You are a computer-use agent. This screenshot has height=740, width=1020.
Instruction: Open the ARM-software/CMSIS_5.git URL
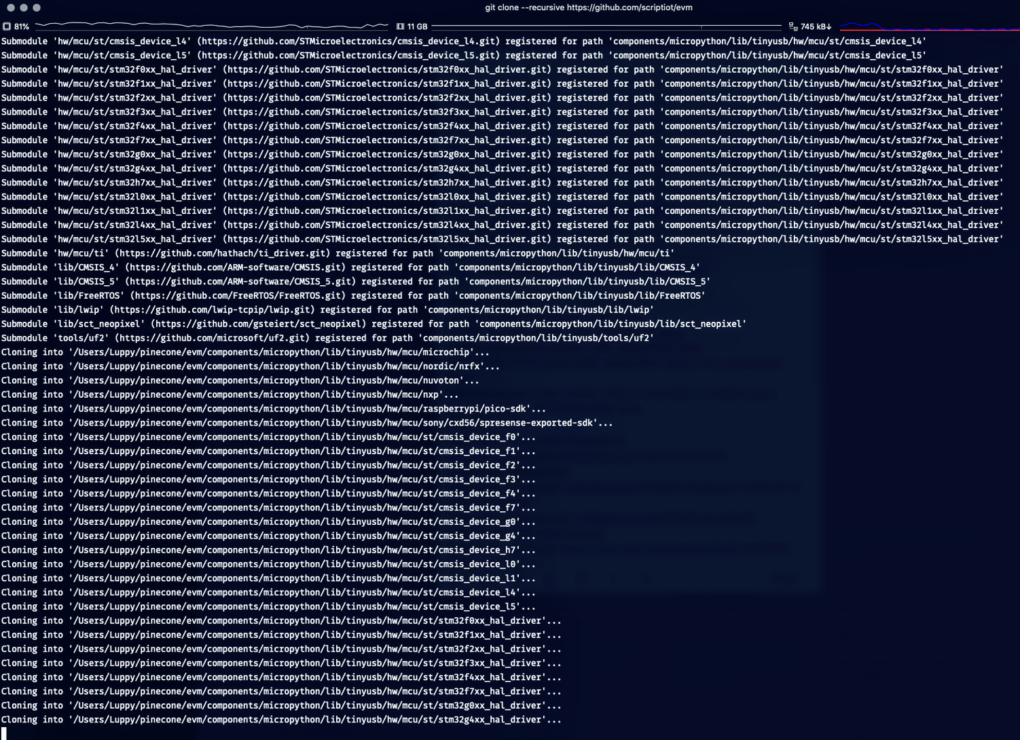(x=242, y=281)
